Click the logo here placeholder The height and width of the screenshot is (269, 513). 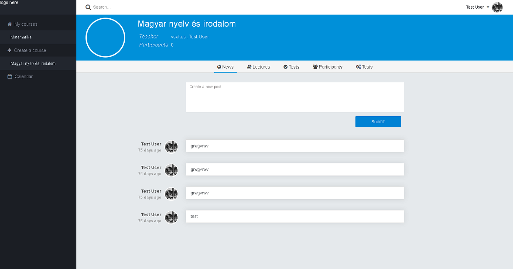click(9, 3)
